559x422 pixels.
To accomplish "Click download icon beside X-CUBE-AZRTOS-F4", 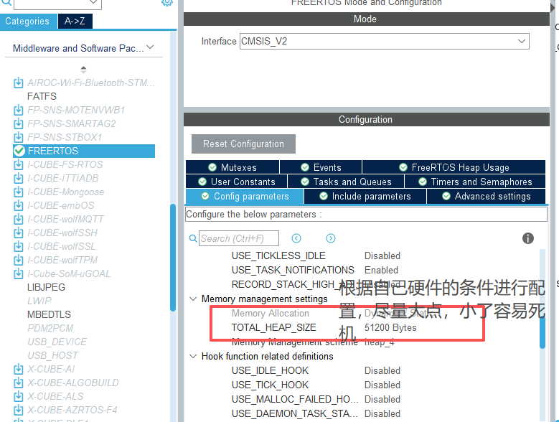I will pos(19,411).
